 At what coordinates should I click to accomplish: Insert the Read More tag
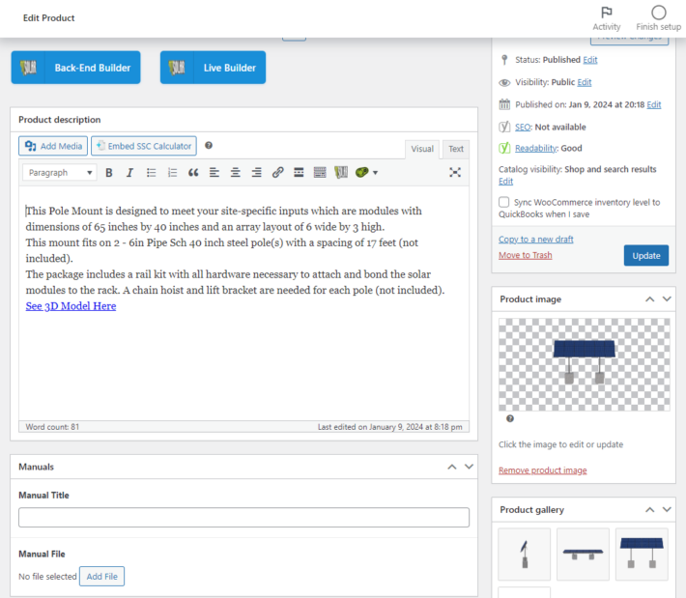(x=299, y=173)
